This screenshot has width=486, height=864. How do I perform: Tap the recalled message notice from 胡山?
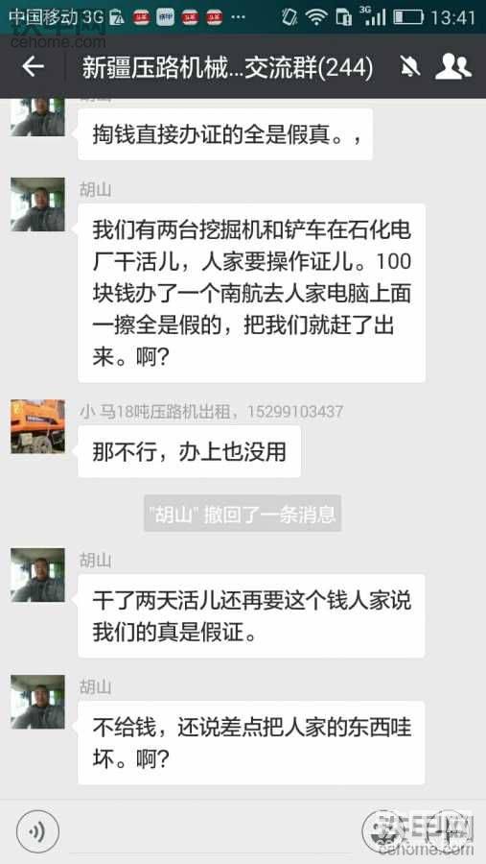[243, 514]
